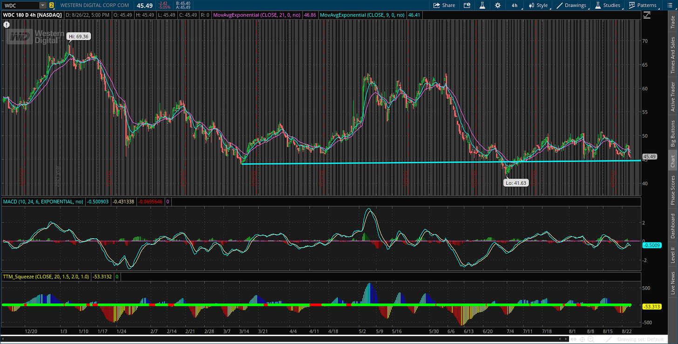
Task: Click the -0.500903 MACD value
Action: (98, 202)
